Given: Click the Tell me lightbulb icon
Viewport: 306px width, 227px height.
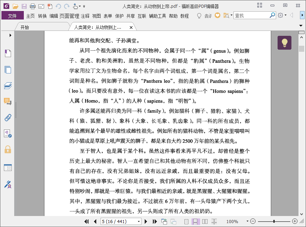Looking at the screenshot, I should click(199, 16).
